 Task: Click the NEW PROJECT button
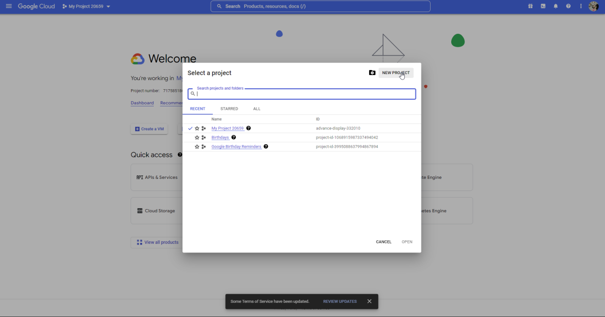[396, 73]
